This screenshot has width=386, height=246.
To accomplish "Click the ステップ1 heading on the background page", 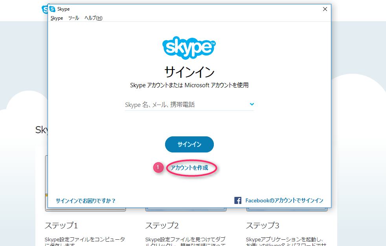I will tap(61, 225).
